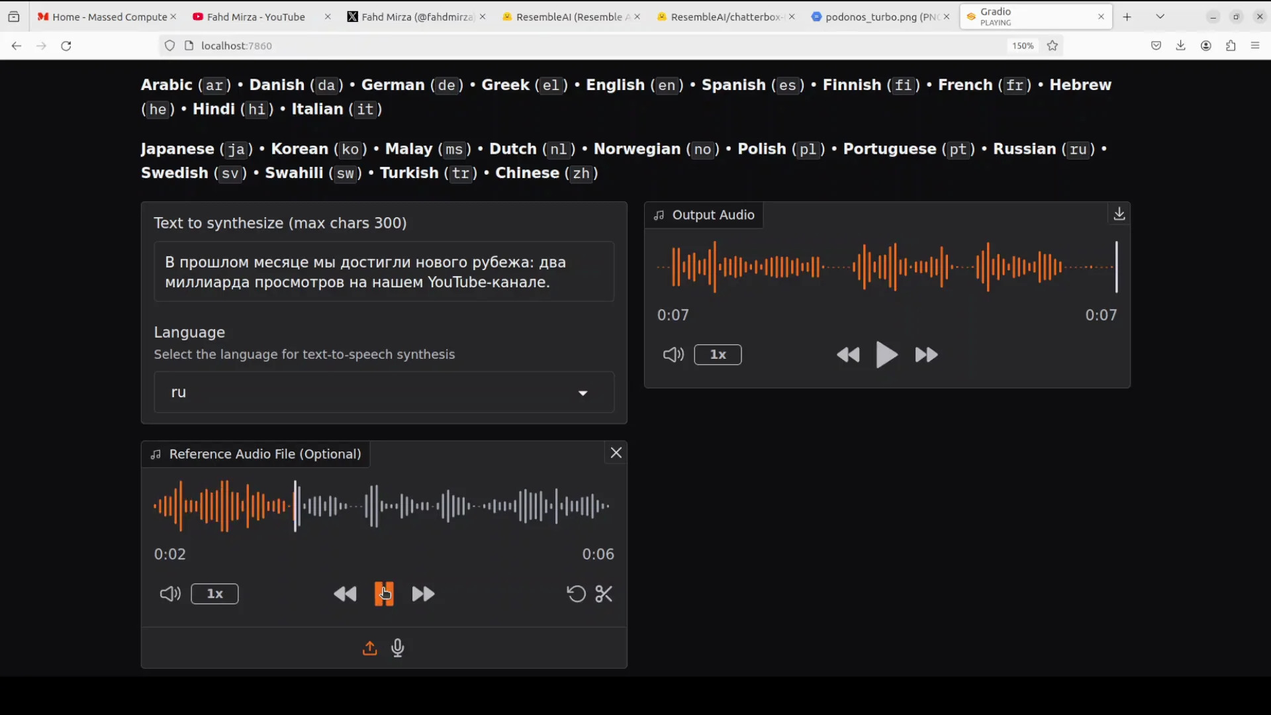The height and width of the screenshot is (715, 1271).
Task: Toggle reading protection shield icon in address bar
Action: coord(169,45)
